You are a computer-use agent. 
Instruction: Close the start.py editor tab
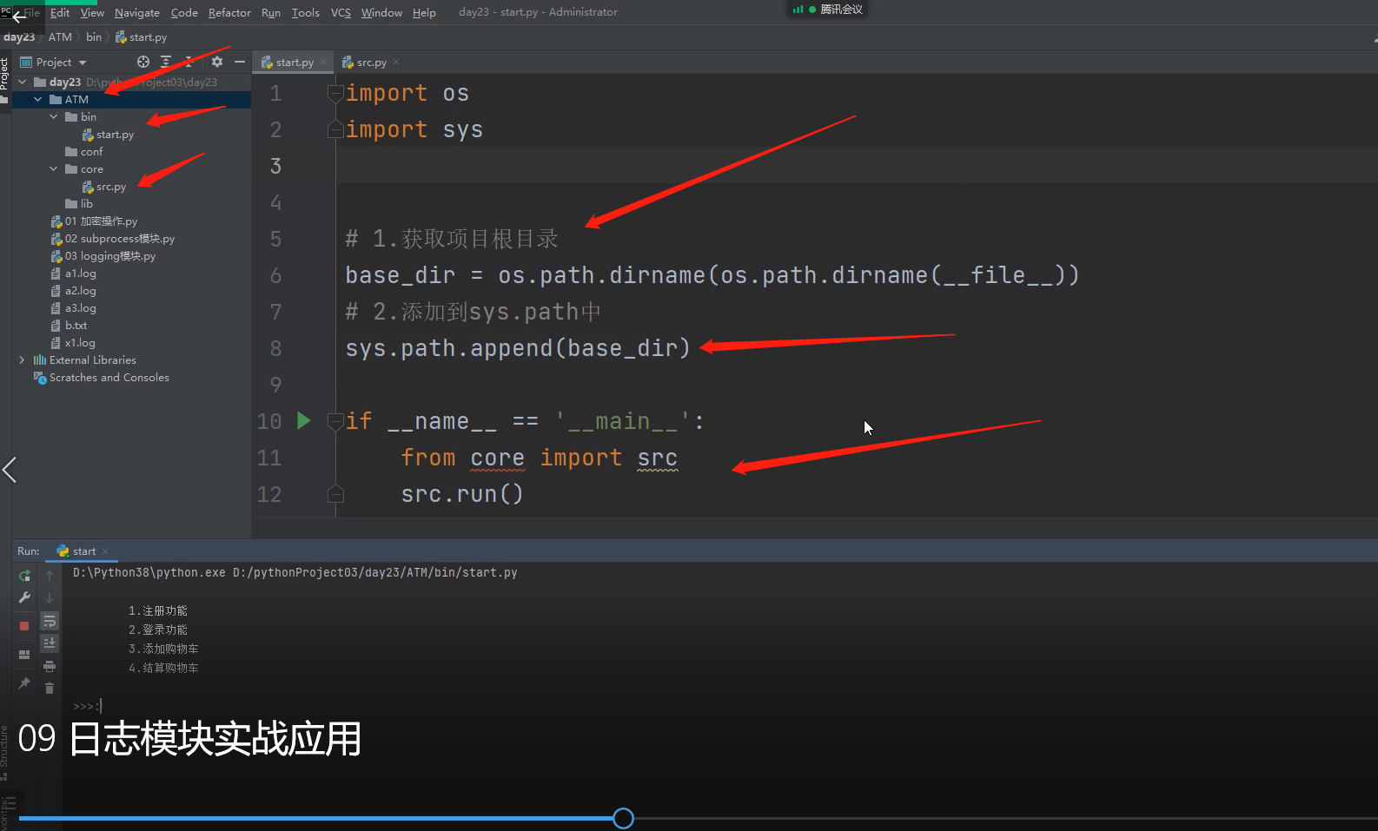(x=323, y=62)
